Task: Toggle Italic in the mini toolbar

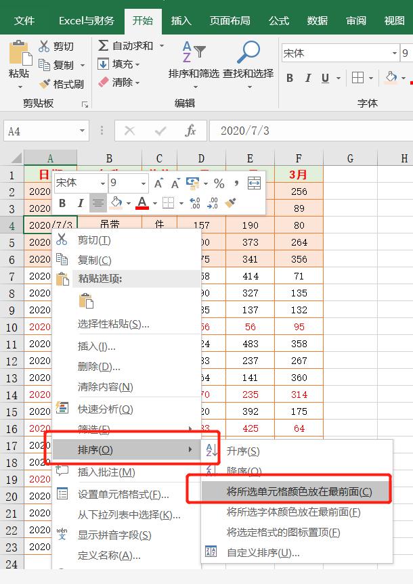Action: 81,203
